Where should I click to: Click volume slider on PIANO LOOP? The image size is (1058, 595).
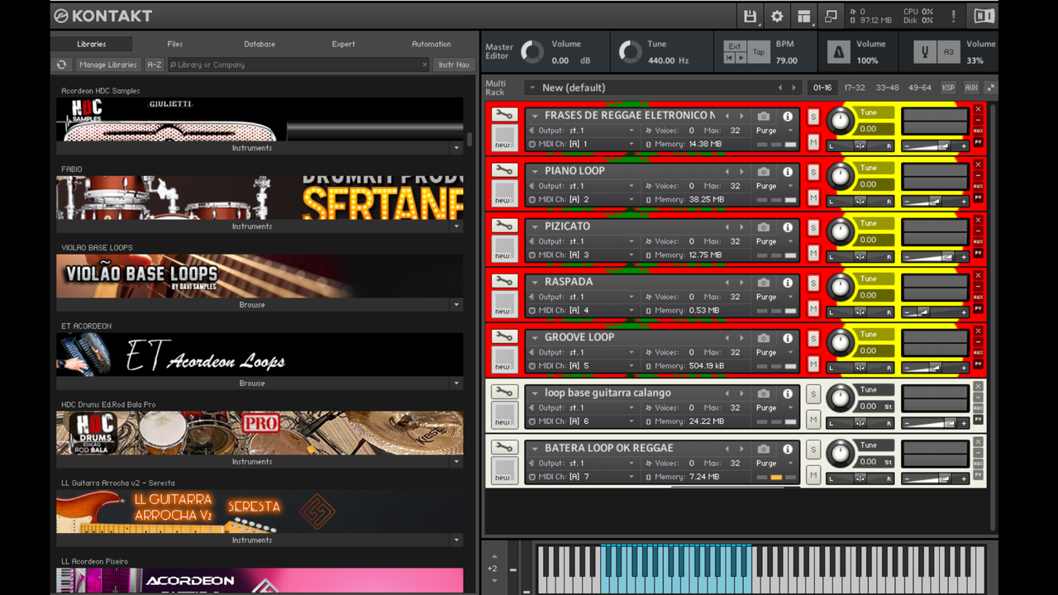[x=935, y=201]
